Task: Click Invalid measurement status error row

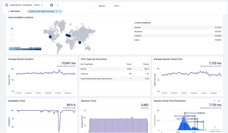Action: [x=115, y=79]
